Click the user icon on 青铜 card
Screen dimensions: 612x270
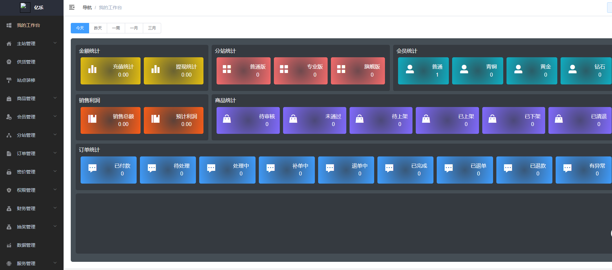point(464,69)
